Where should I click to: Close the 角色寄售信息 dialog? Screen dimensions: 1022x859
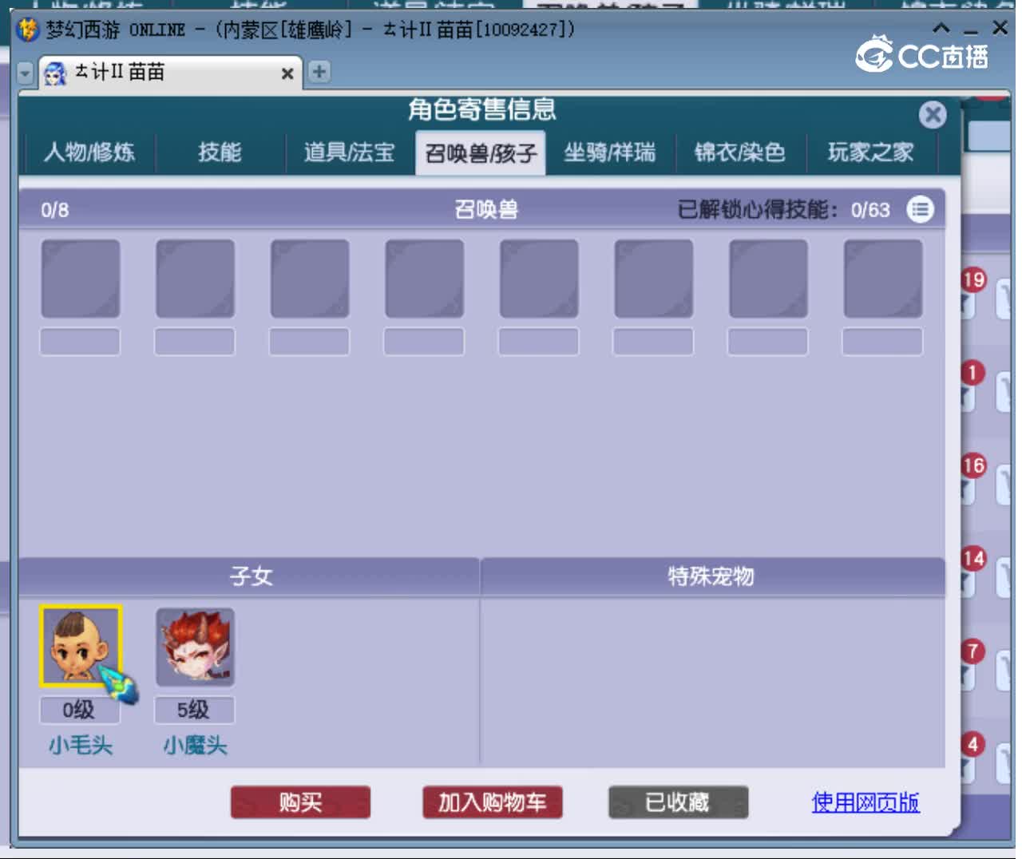pos(933,115)
